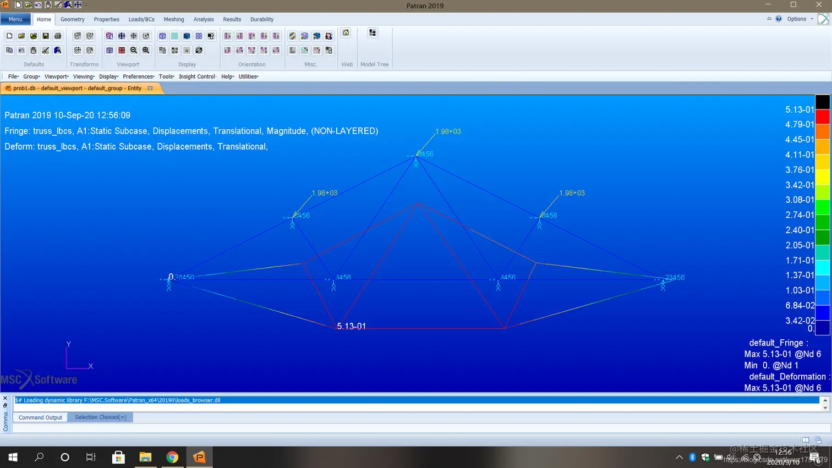The width and height of the screenshot is (832, 468).
Task: Open the Help dropdown menu
Action: (x=227, y=76)
